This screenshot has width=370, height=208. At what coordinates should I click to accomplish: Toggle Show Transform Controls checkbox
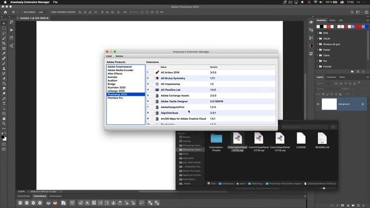[x=50, y=12]
